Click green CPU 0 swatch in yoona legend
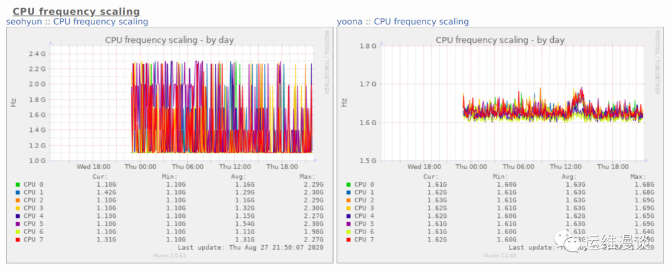The width and height of the screenshot is (672, 272). click(348, 185)
